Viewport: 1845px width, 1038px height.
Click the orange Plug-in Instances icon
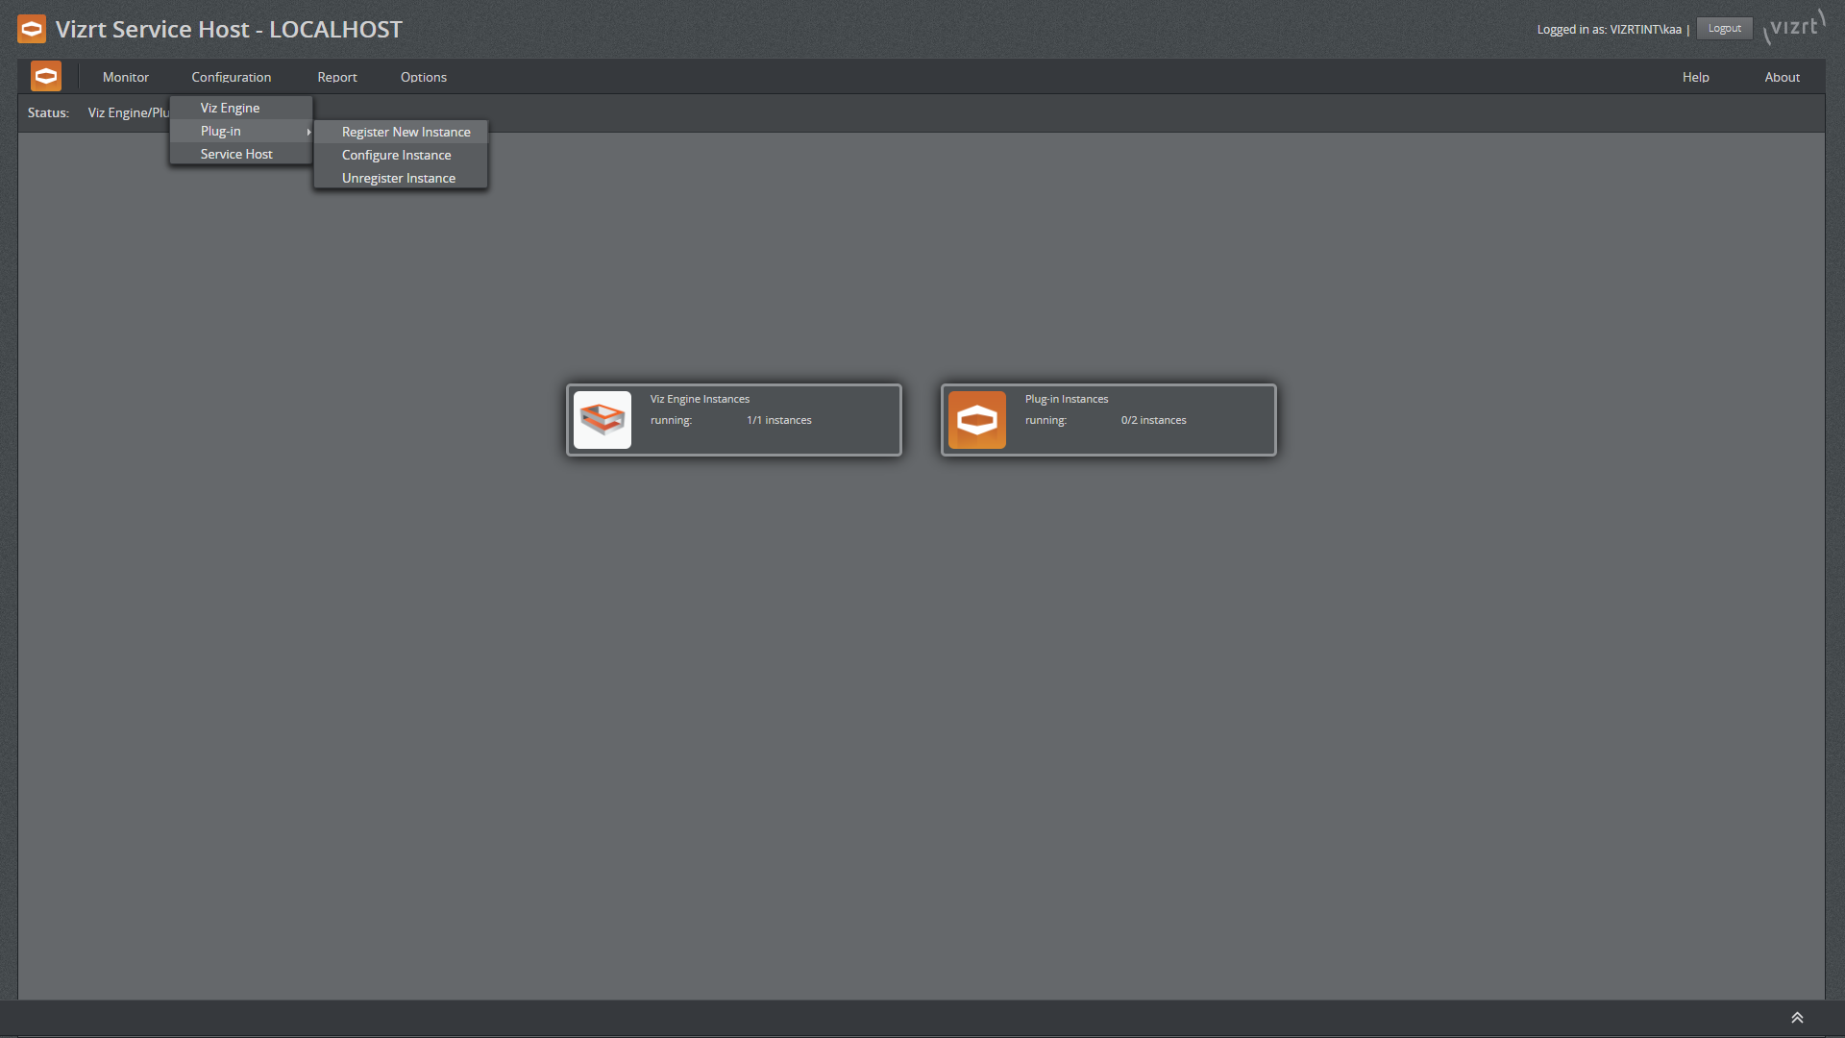976,420
